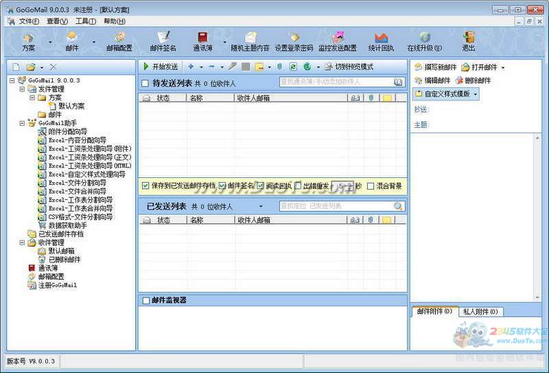This screenshot has height=373, width=549.
Task: Click the 出错重发 seconds spinner field
Action: pos(342,185)
